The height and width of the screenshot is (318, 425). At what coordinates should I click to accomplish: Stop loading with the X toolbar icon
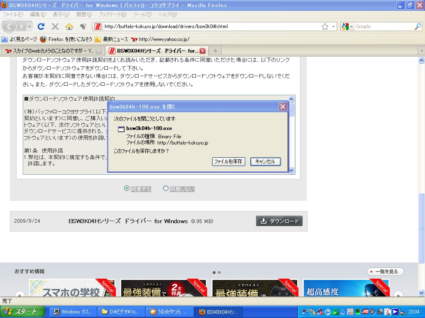point(55,26)
